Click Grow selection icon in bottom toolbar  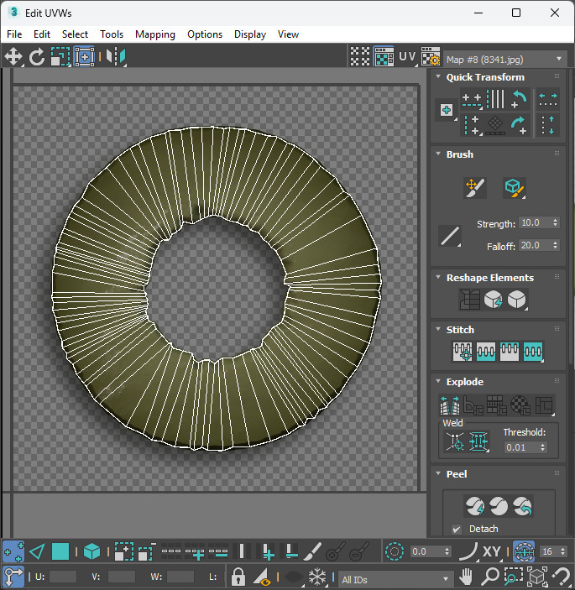(x=123, y=551)
